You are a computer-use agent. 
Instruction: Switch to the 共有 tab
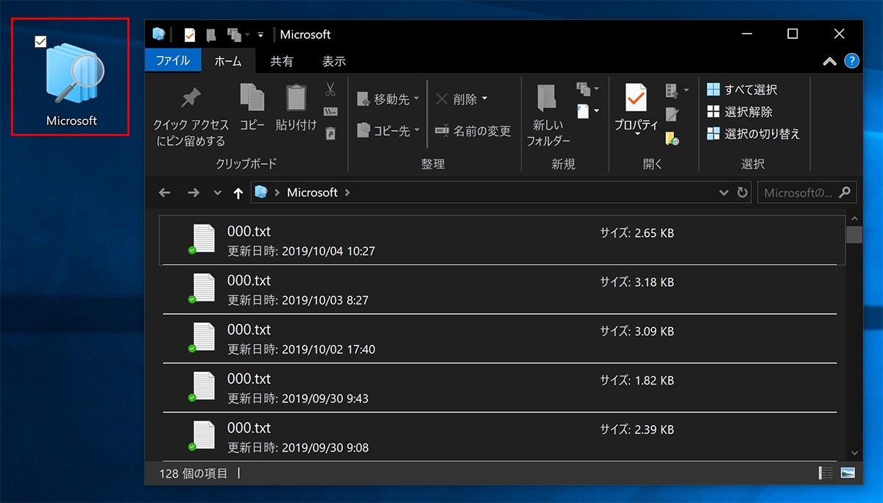tap(282, 61)
